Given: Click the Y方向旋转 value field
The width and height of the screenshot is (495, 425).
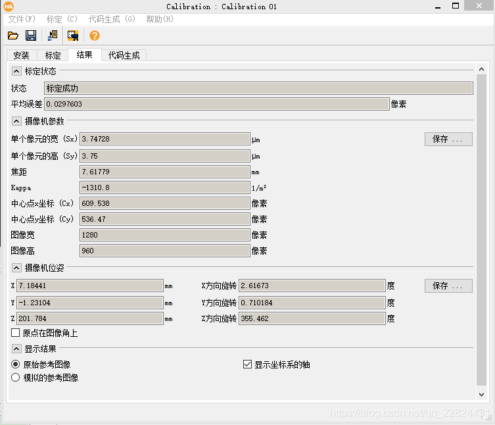Looking at the screenshot, I should (312, 303).
